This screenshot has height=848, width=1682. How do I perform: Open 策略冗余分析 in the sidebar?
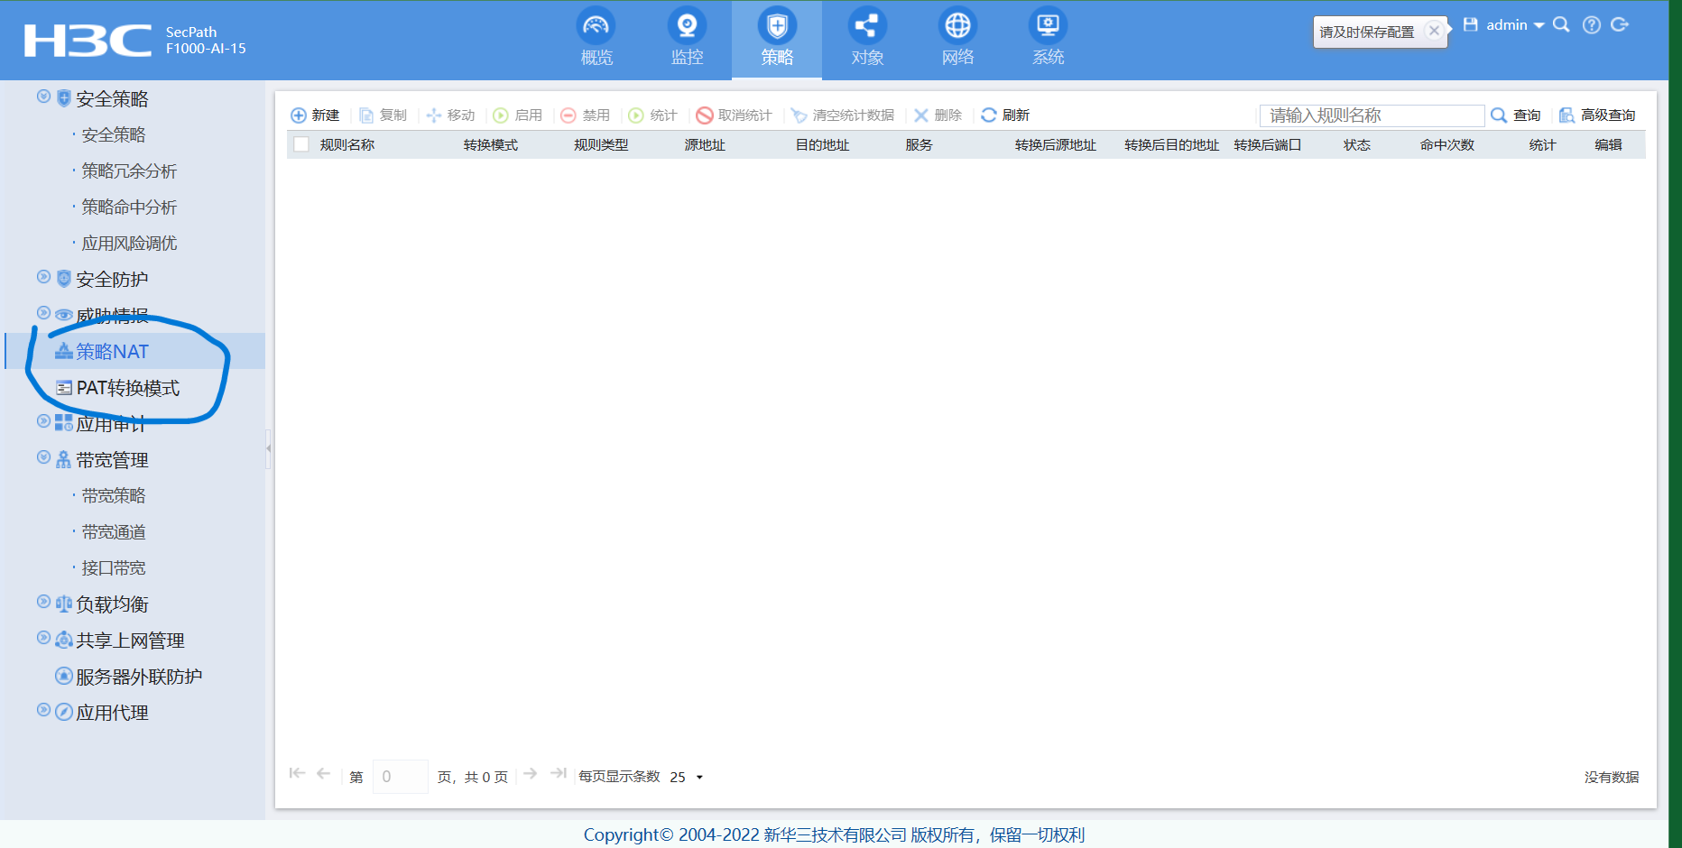coord(129,171)
